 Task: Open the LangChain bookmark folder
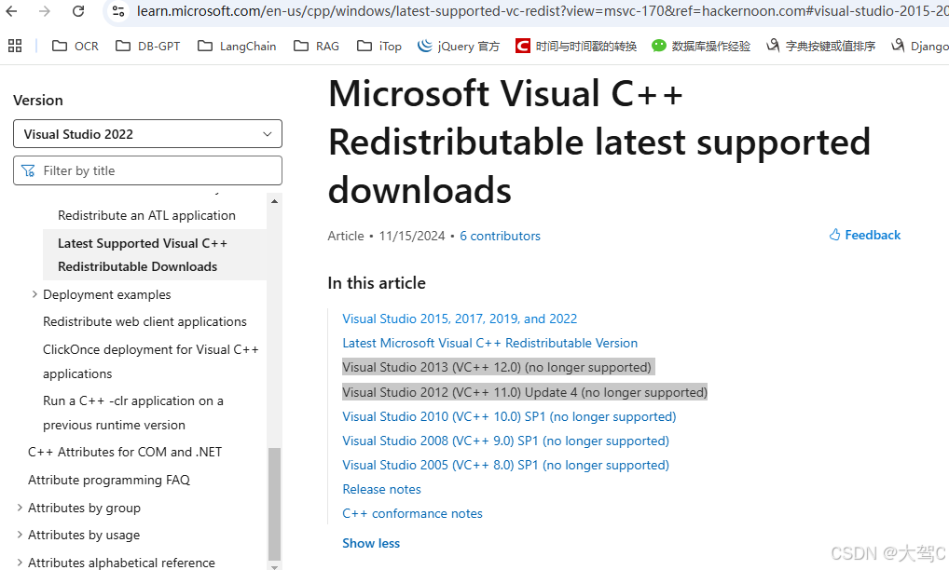(x=237, y=46)
